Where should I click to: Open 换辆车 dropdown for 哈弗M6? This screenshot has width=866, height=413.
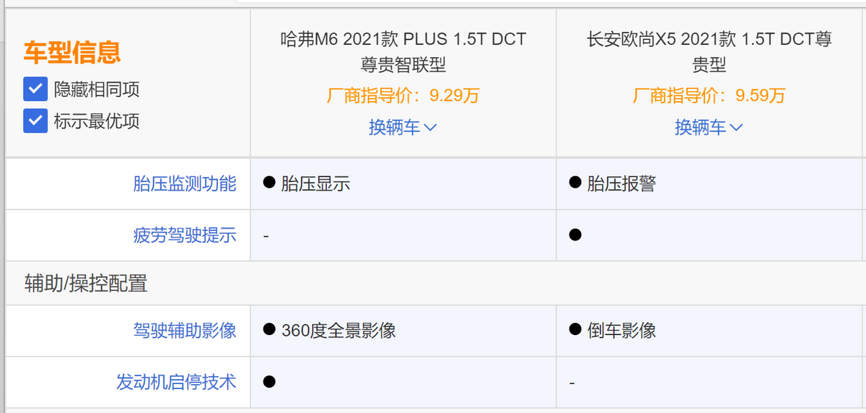click(403, 128)
